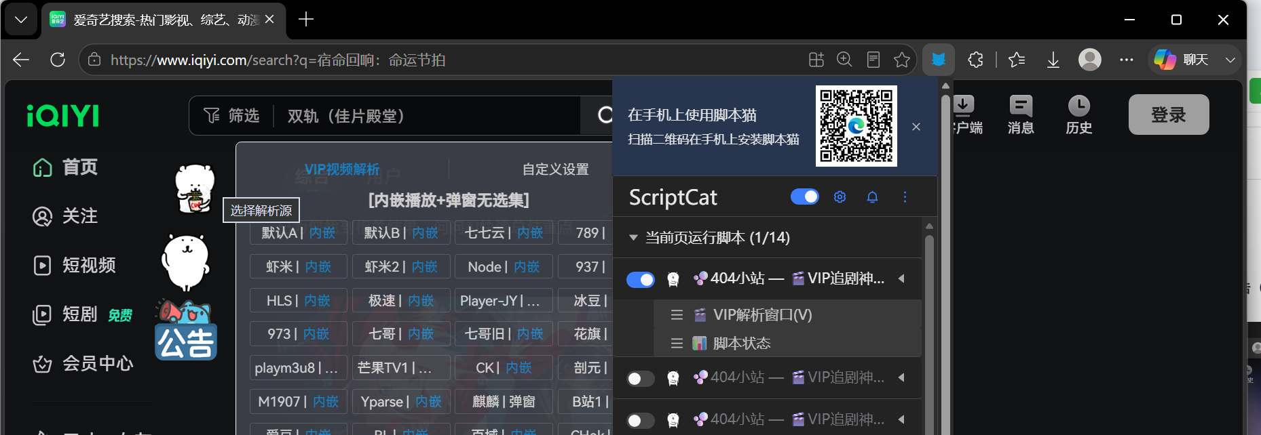Open 短视频 in sidebar
This screenshot has height=435, width=1261.
[x=74, y=265]
